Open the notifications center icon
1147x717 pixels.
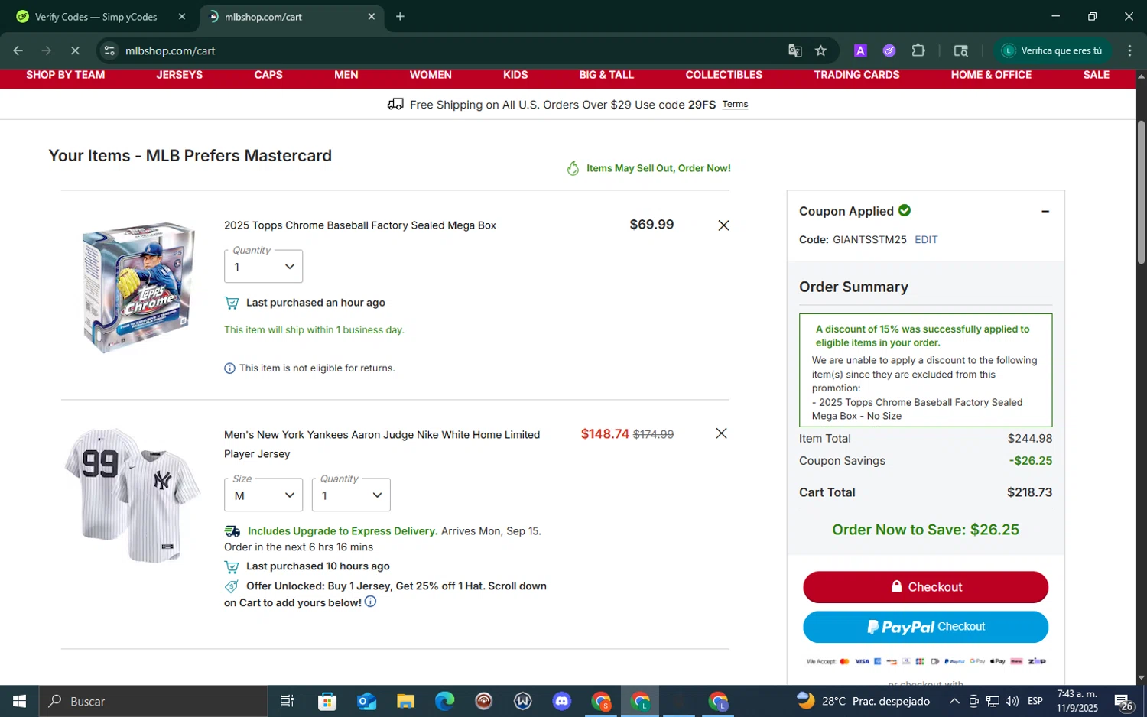pyautogui.click(x=1123, y=702)
